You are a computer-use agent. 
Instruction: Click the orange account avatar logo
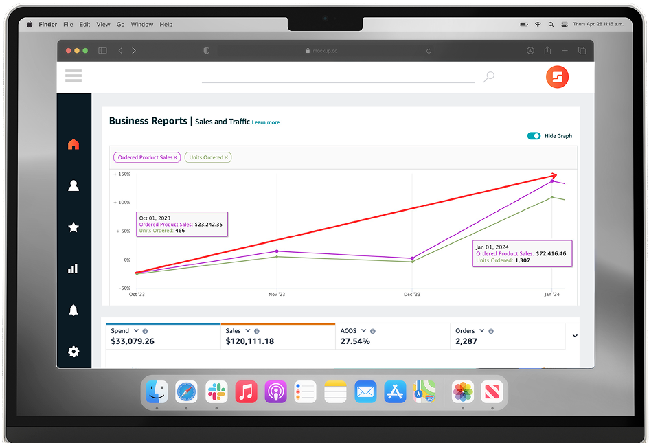pos(557,77)
